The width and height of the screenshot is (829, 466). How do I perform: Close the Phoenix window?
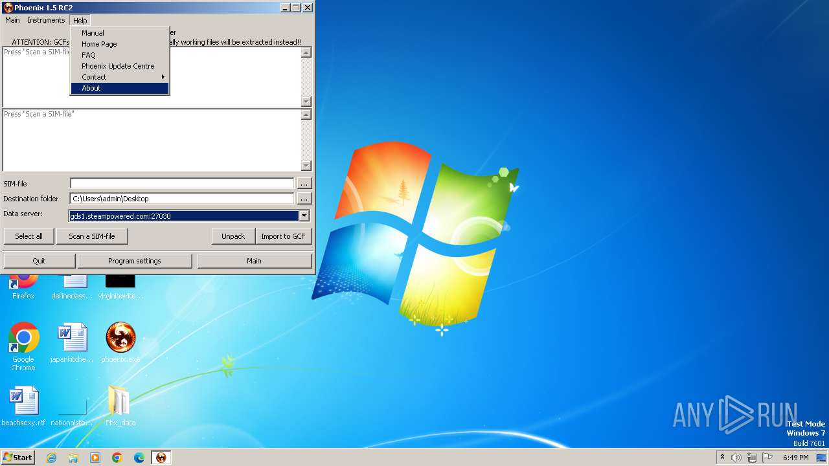(x=308, y=8)
